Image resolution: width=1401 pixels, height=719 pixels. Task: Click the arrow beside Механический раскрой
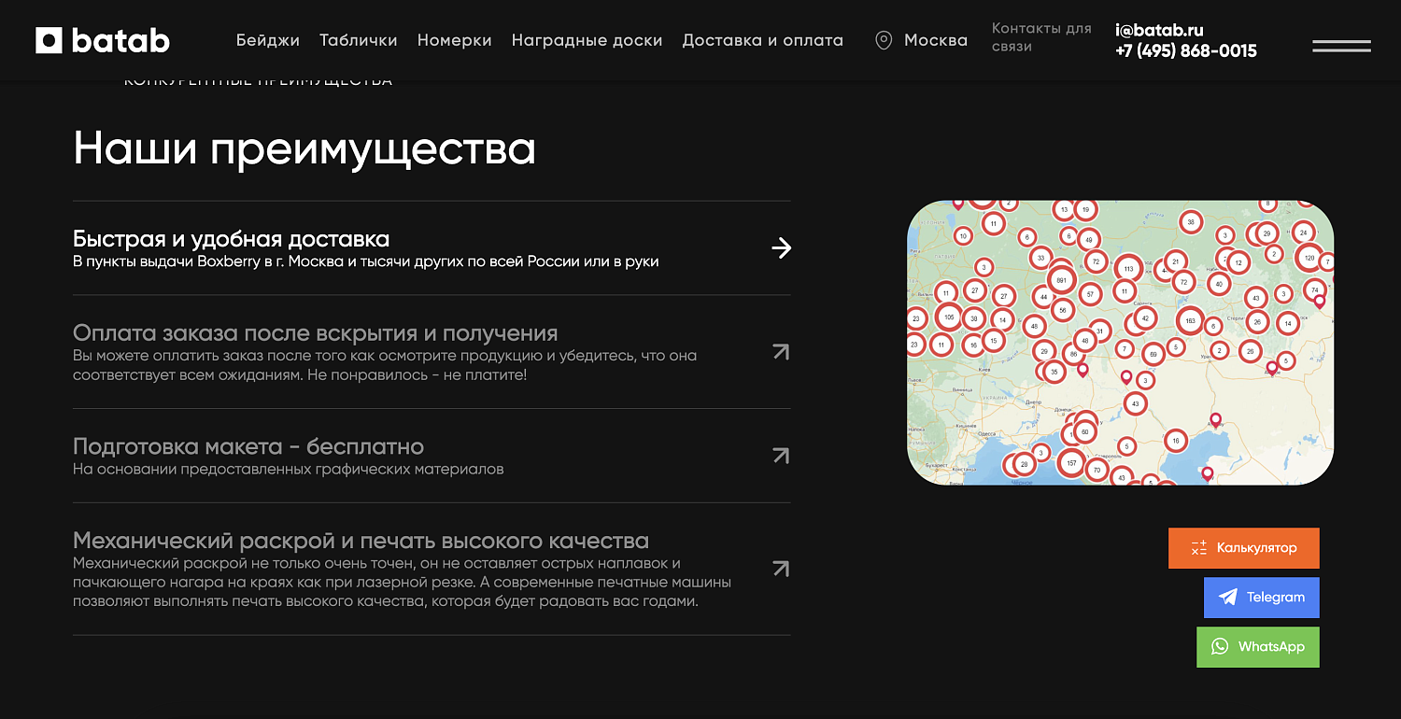tap(782, 568)
